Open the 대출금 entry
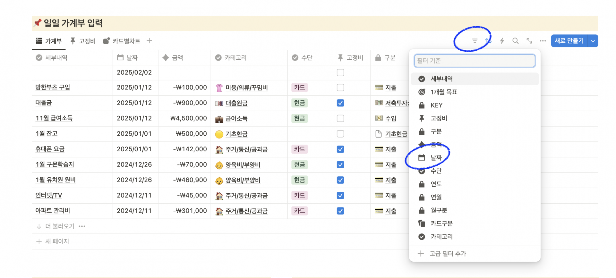616x278 pixels. click(x=44, y=103)
